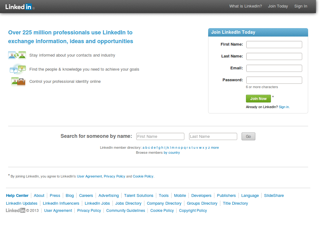The width and height of the screenshot is (320, 240).
Task: Focus the Last Name signup field
Action: coord(274,56)
